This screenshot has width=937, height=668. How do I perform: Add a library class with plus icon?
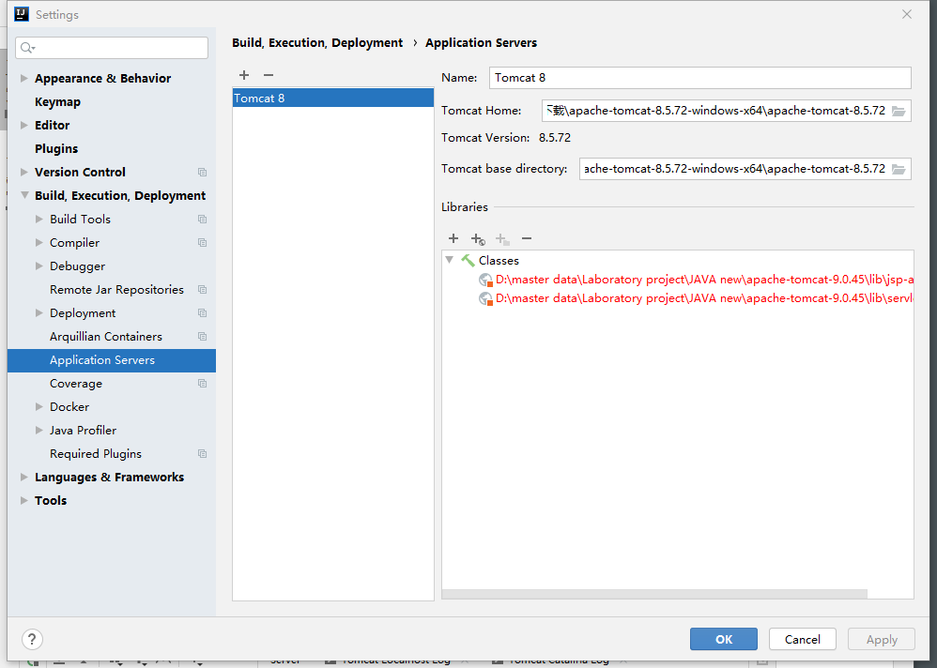coord(453,239)
